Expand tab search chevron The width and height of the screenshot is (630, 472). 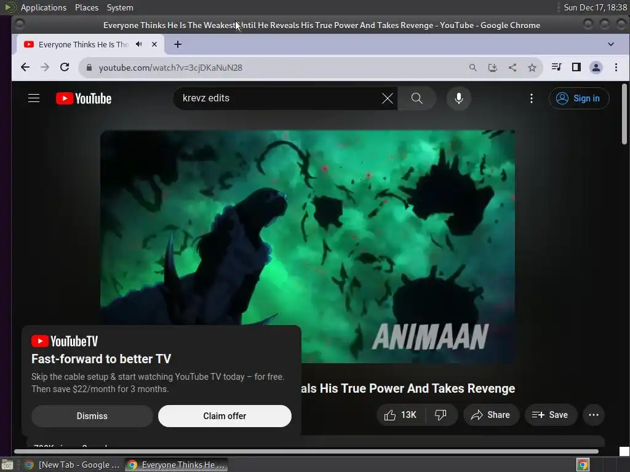point(611,44)
